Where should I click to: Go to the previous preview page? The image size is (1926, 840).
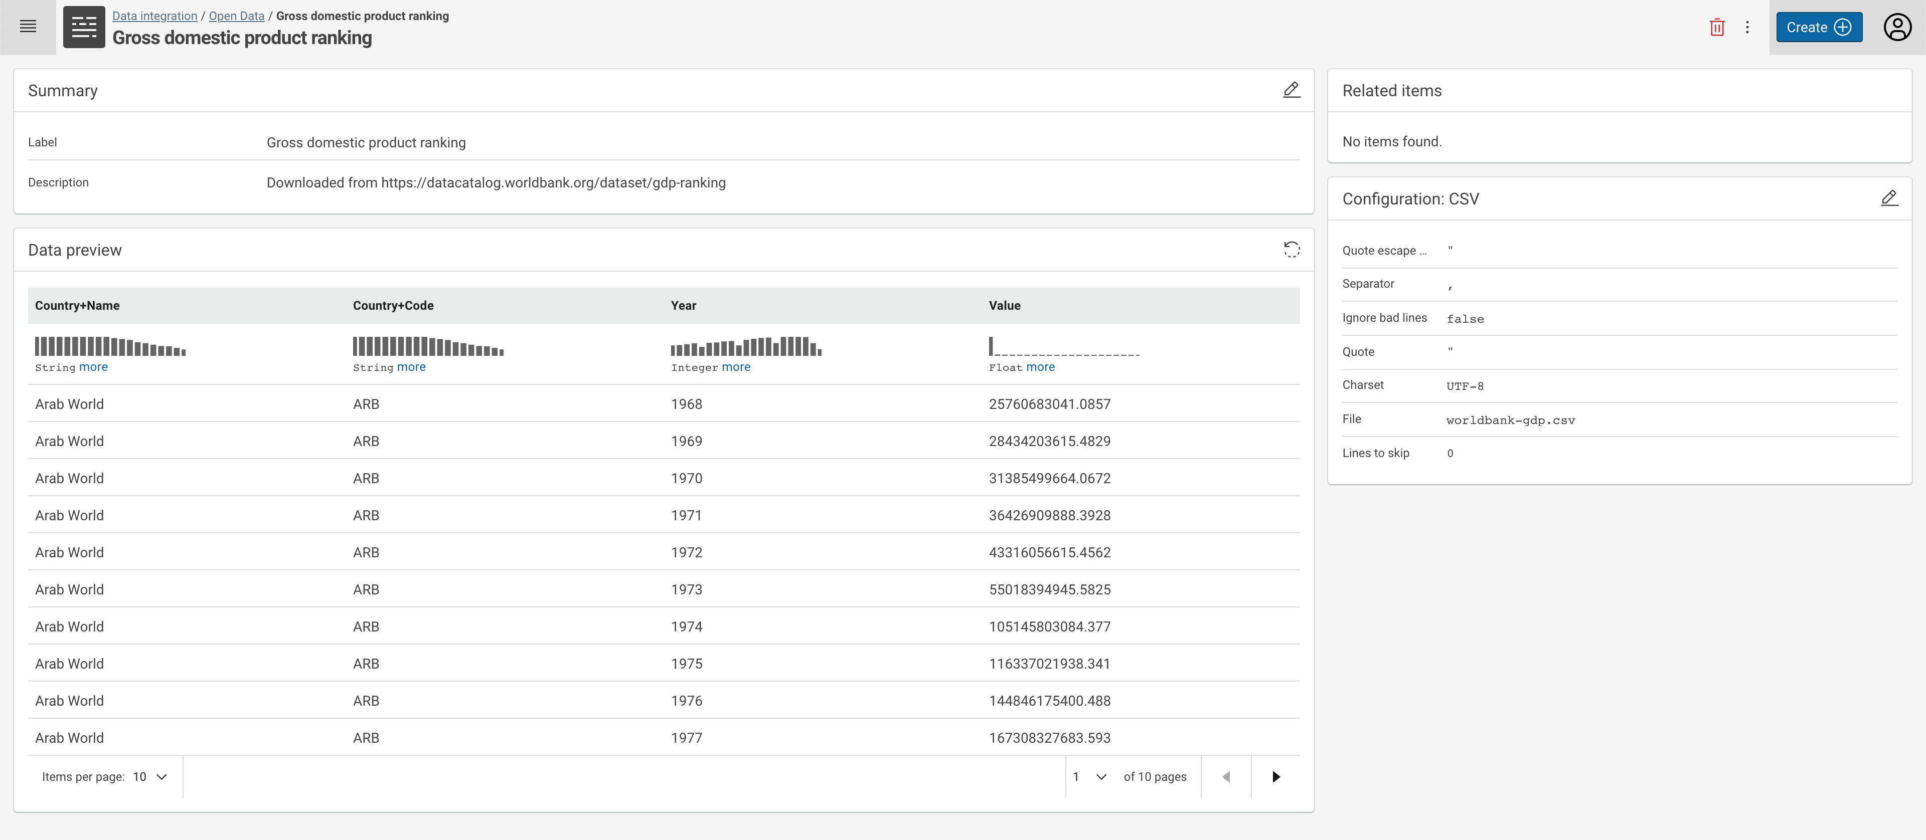tap(1226, 776)
